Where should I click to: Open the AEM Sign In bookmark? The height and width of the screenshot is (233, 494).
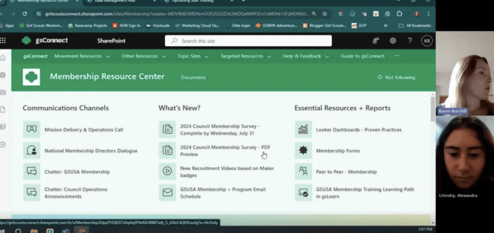126,25
